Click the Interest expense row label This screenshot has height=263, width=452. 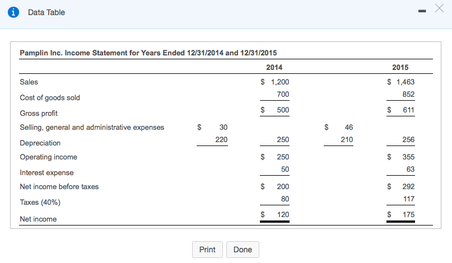pos(46,172)
